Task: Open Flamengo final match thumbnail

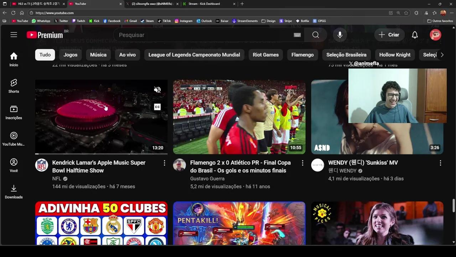Action: [x=239, y=117]
